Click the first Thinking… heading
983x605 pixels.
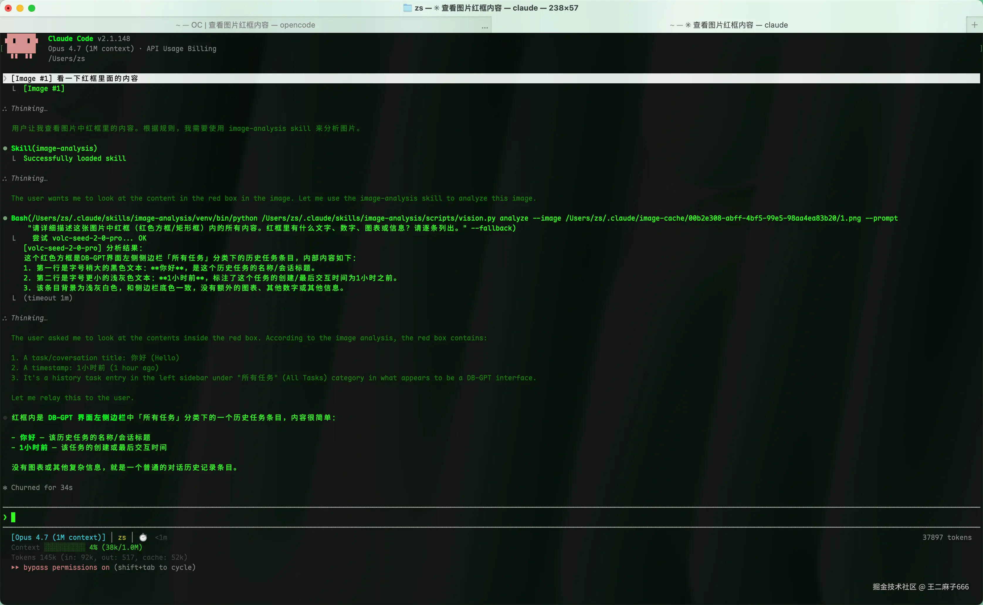point(29,109)
